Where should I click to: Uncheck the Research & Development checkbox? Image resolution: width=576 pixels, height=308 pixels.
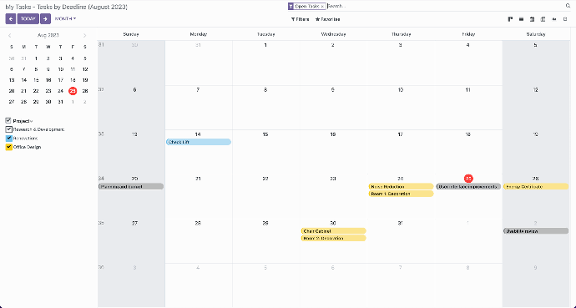(x=9, y=129)
